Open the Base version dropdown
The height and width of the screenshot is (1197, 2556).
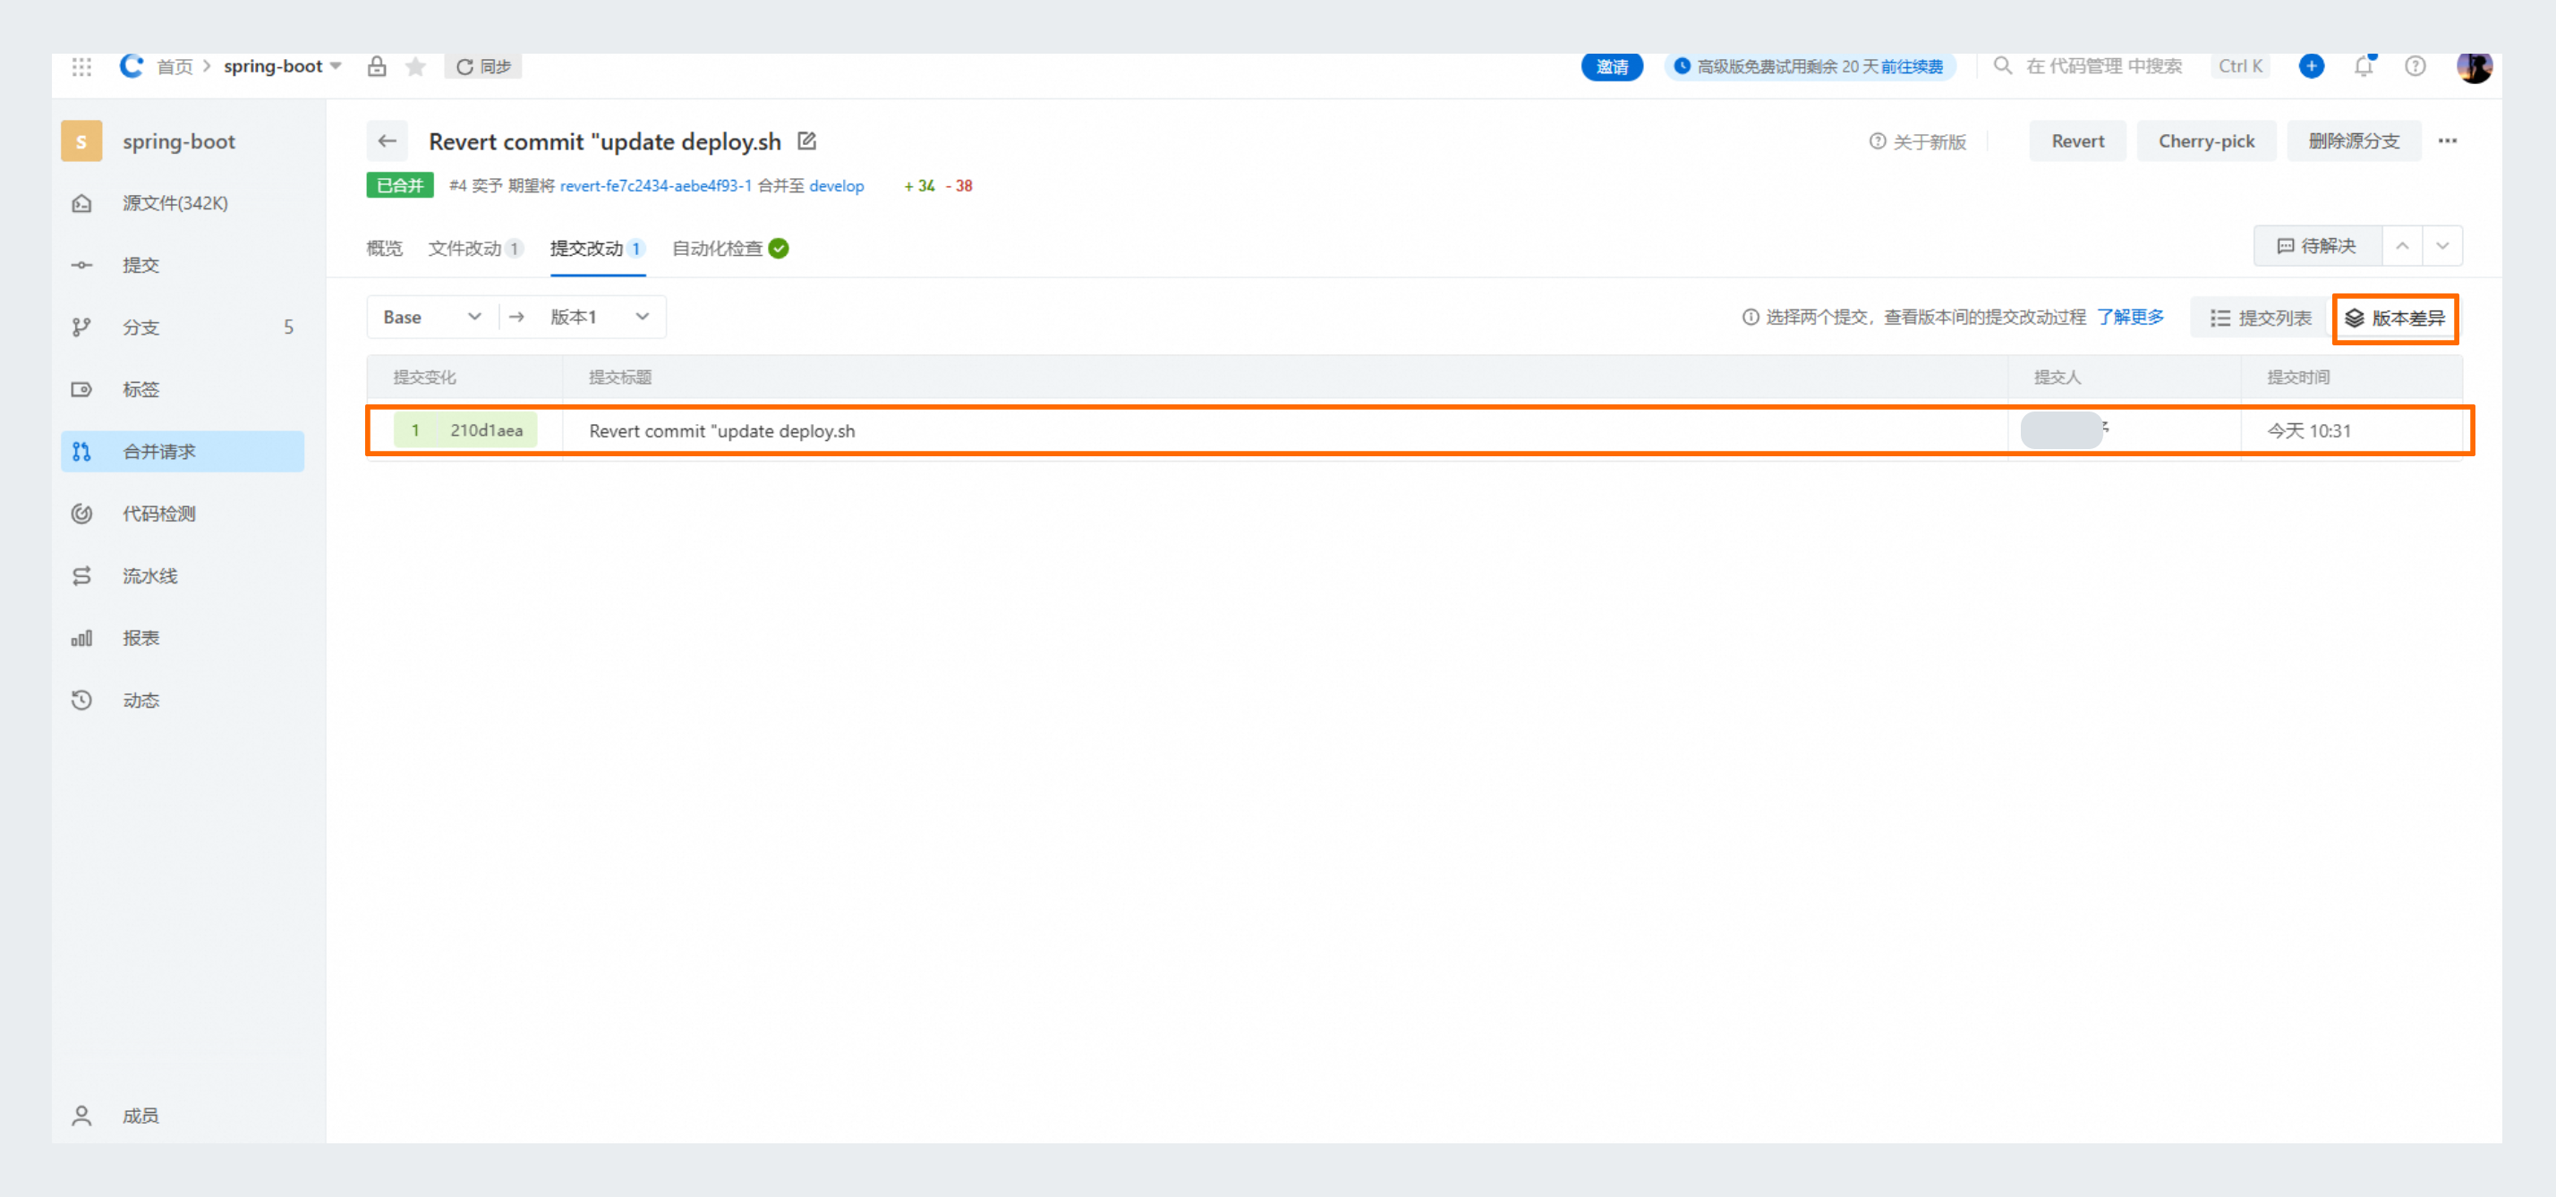pos(432,318)
